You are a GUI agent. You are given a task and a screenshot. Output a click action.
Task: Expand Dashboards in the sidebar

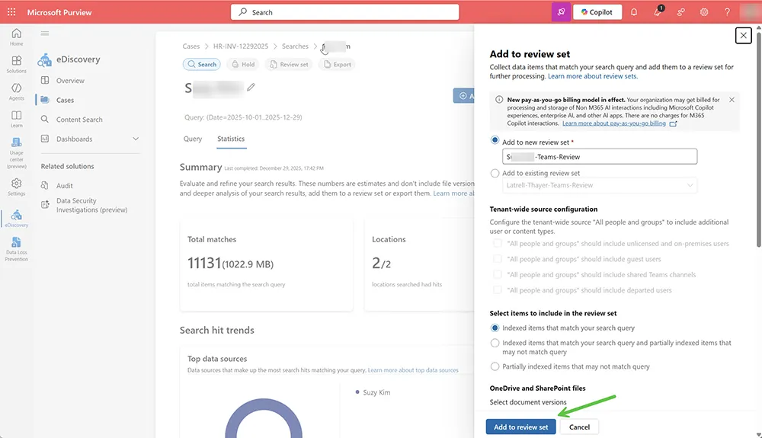pos(136,139)
